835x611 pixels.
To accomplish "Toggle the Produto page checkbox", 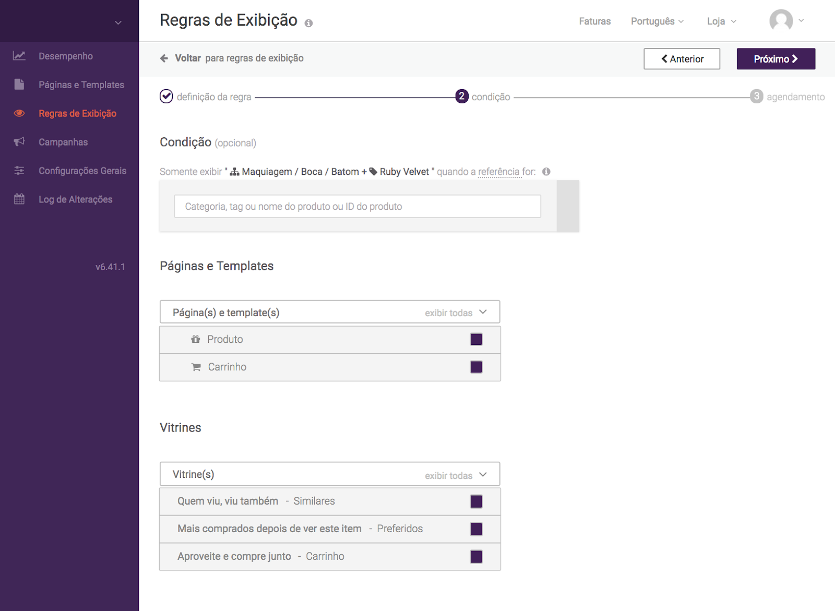I will [476, 340].
